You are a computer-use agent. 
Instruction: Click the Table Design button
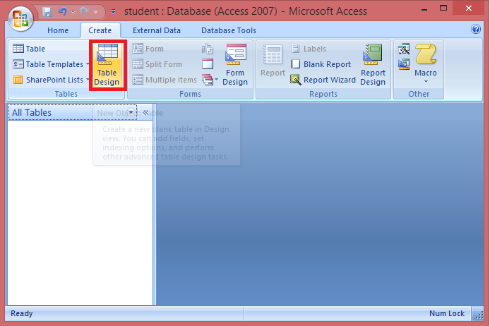(107, 65)
